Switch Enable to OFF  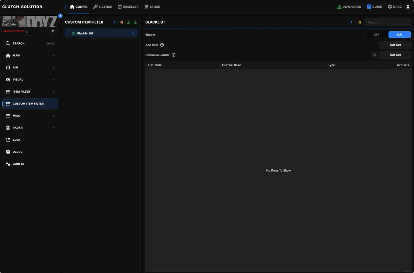click(x=376, y=35)
